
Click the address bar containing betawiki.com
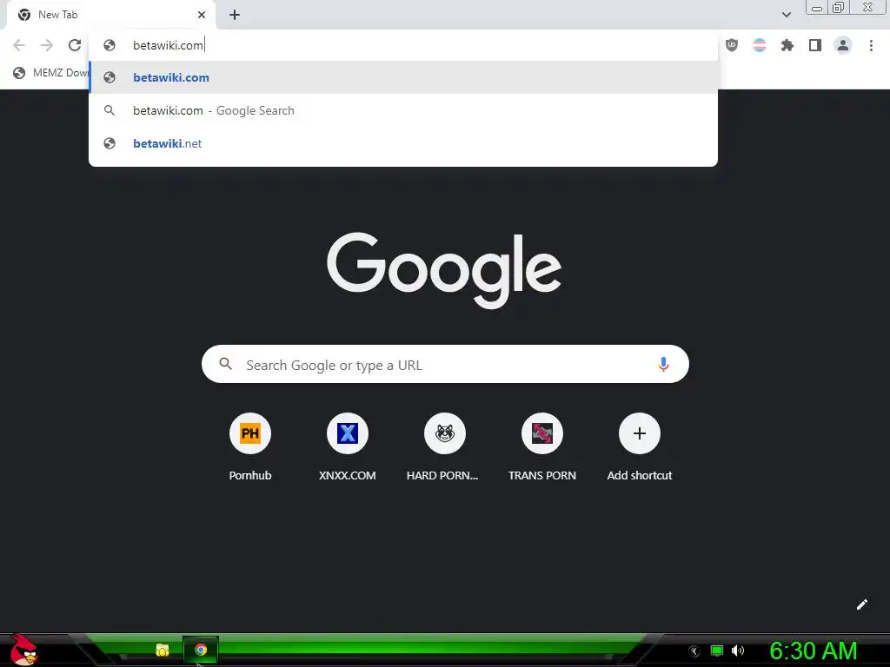point(403,45)
